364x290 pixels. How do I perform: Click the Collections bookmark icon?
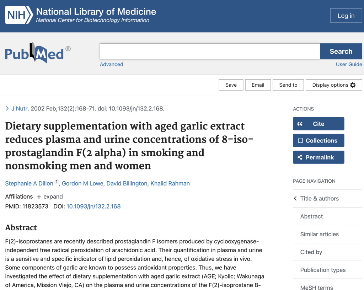(300, 141)
